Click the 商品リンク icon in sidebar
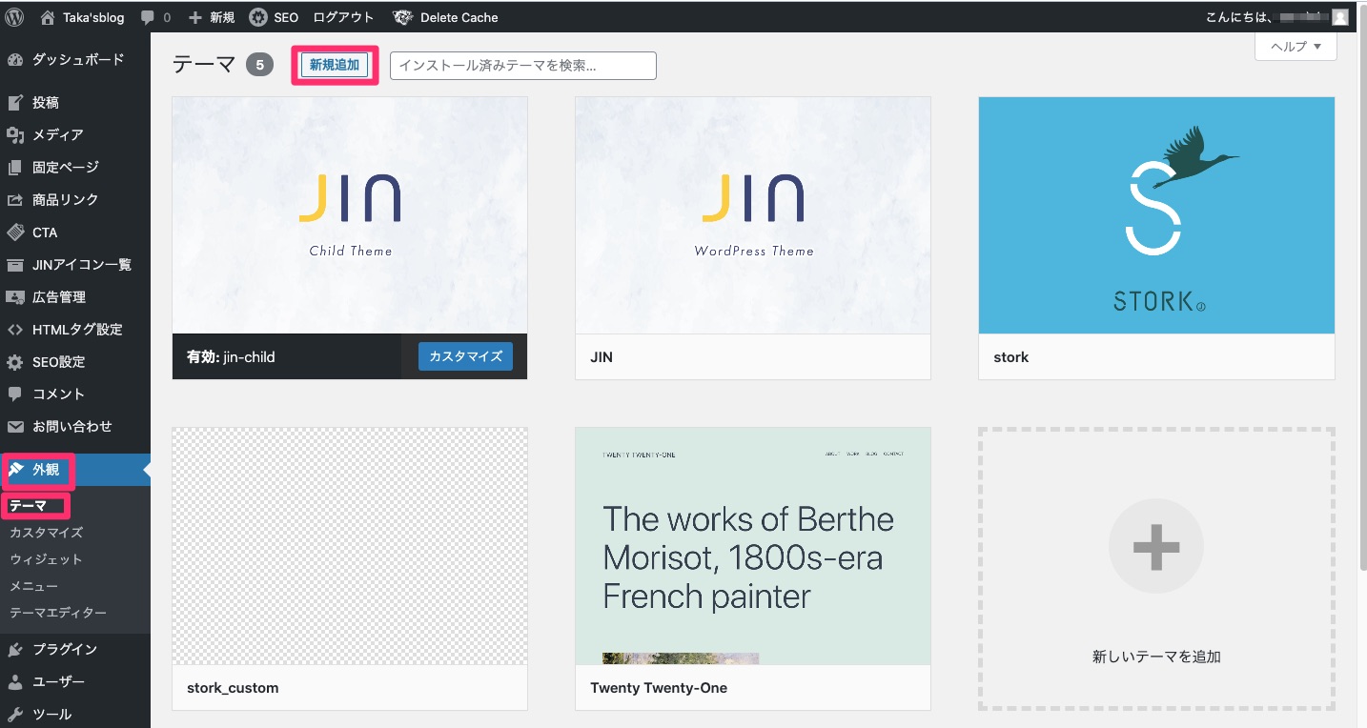 click(x=14, y=199)
